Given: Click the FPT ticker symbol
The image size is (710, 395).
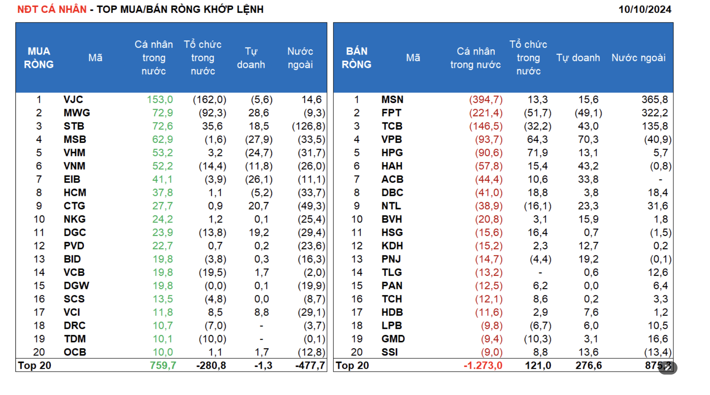Looking at the screenshot, I should click(x=391, y=113).
